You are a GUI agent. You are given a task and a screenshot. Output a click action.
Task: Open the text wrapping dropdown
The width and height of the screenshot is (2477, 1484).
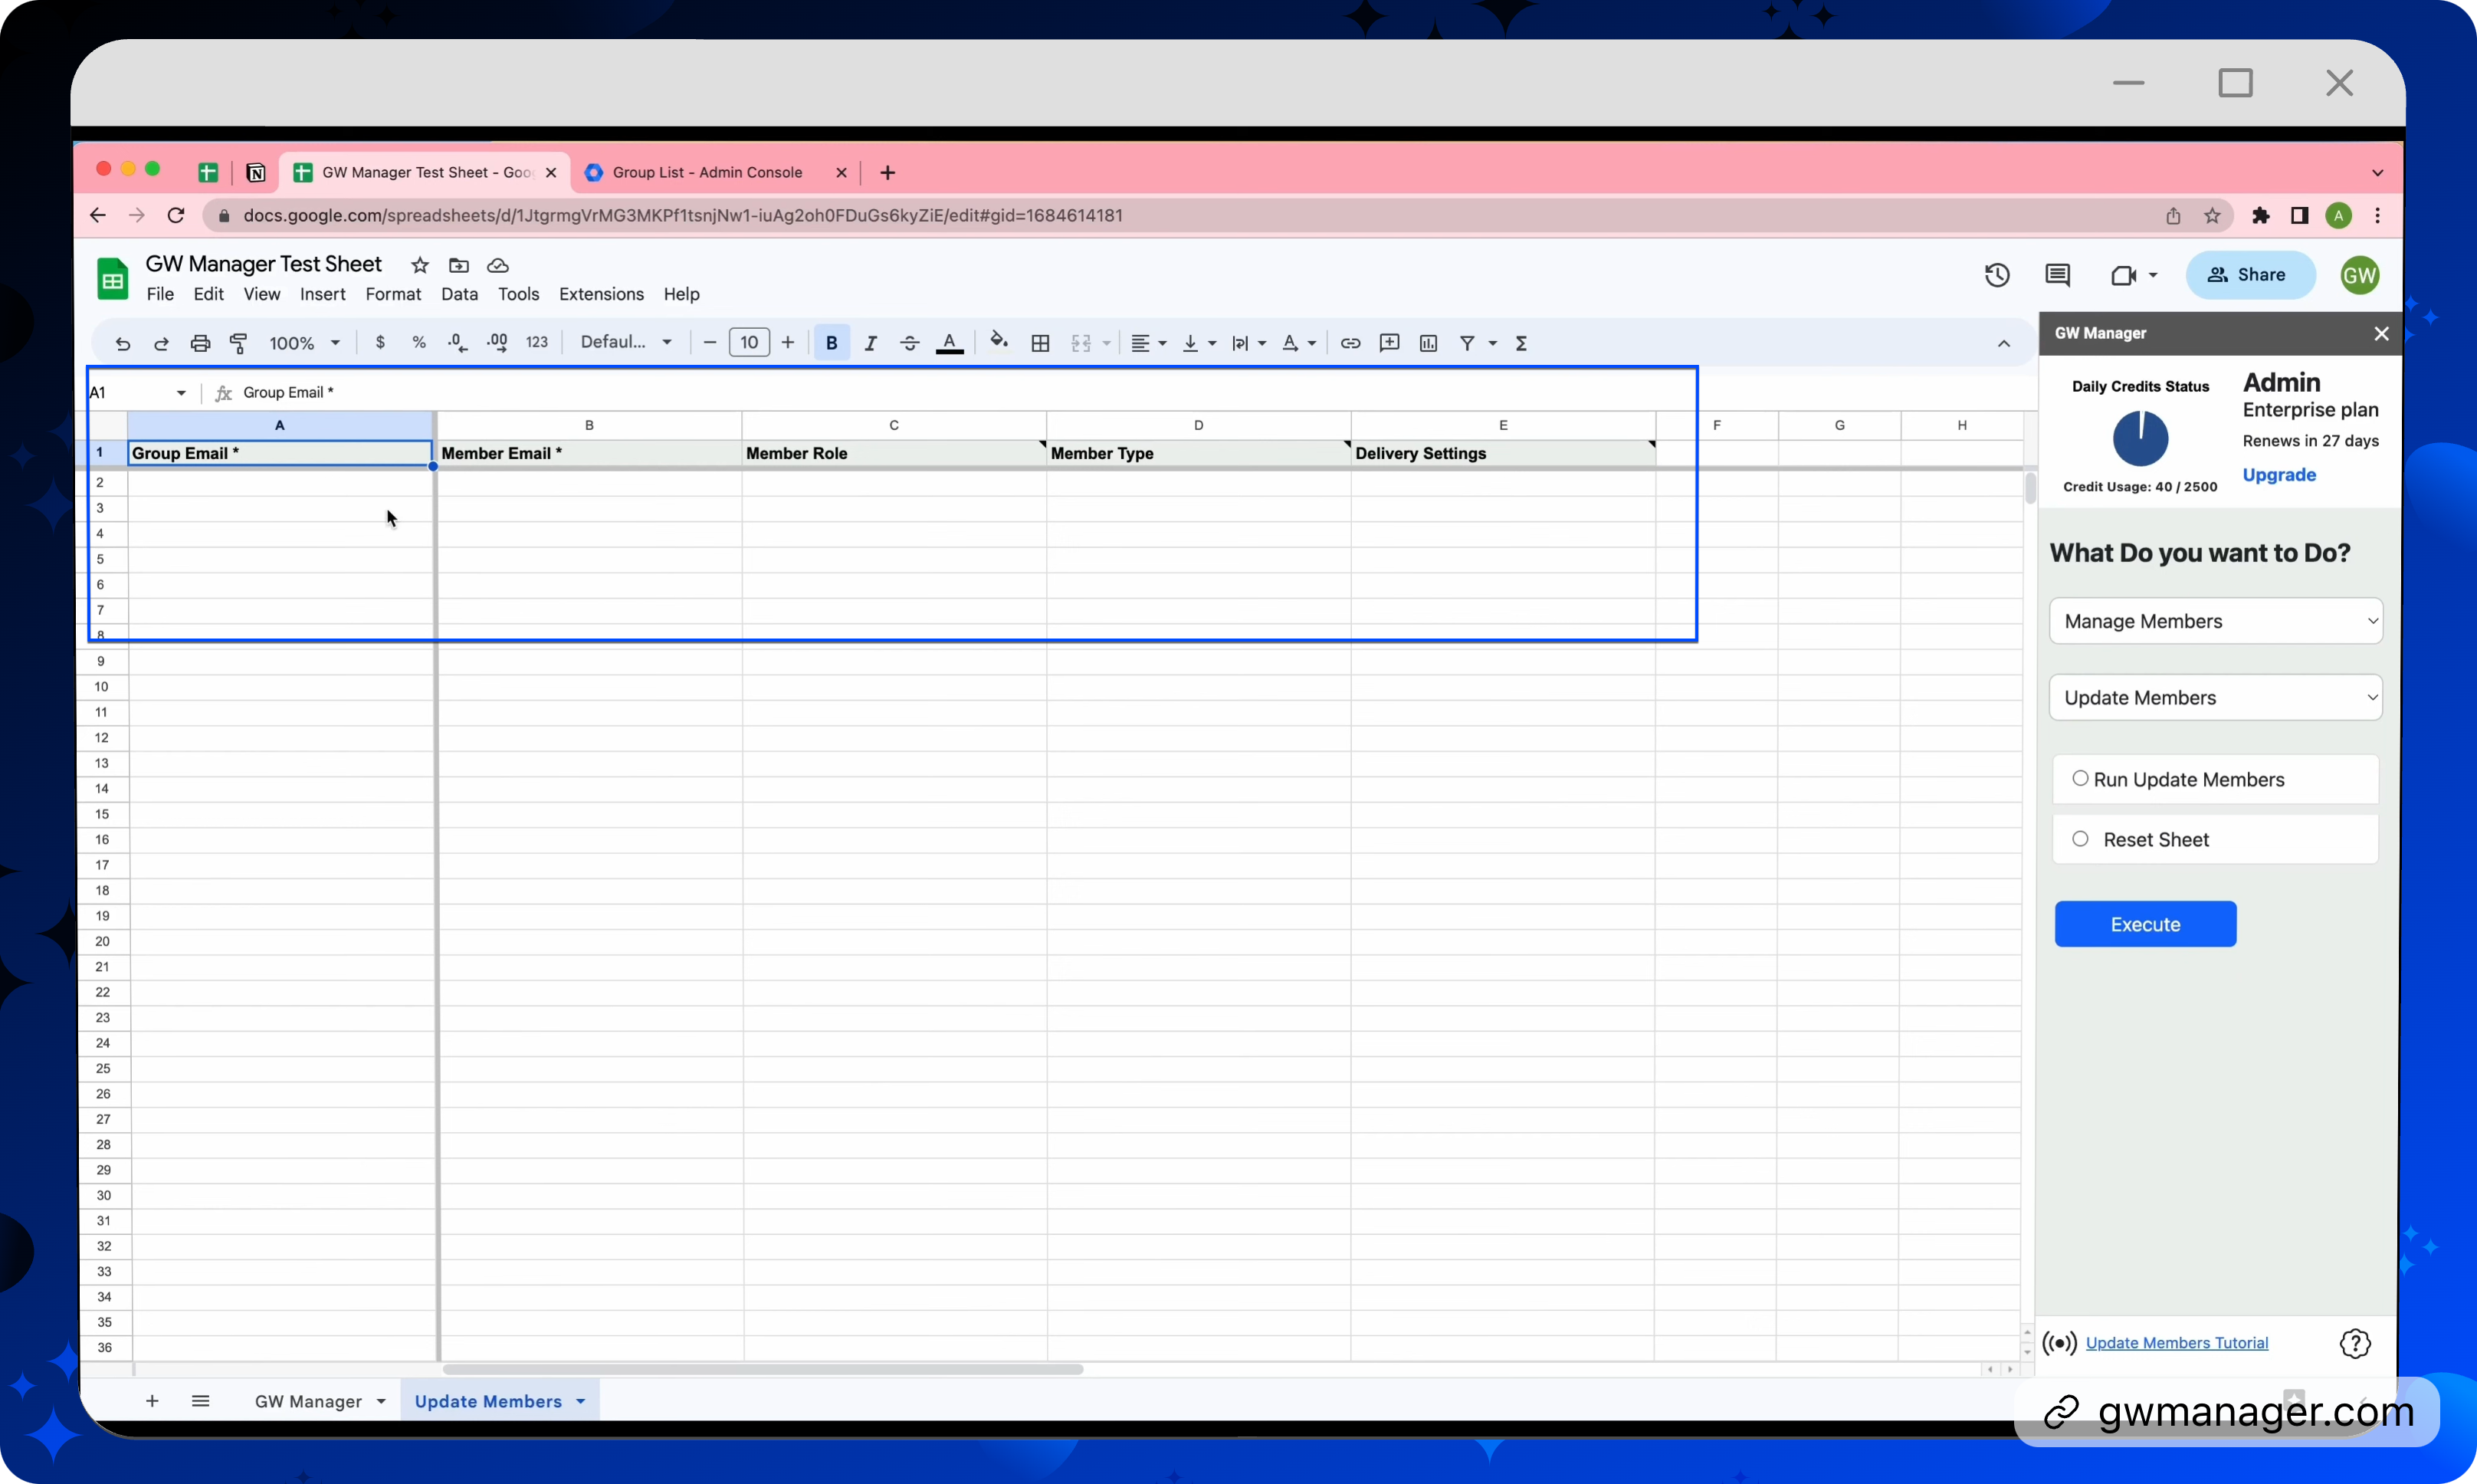click(x=1248, y=342)
